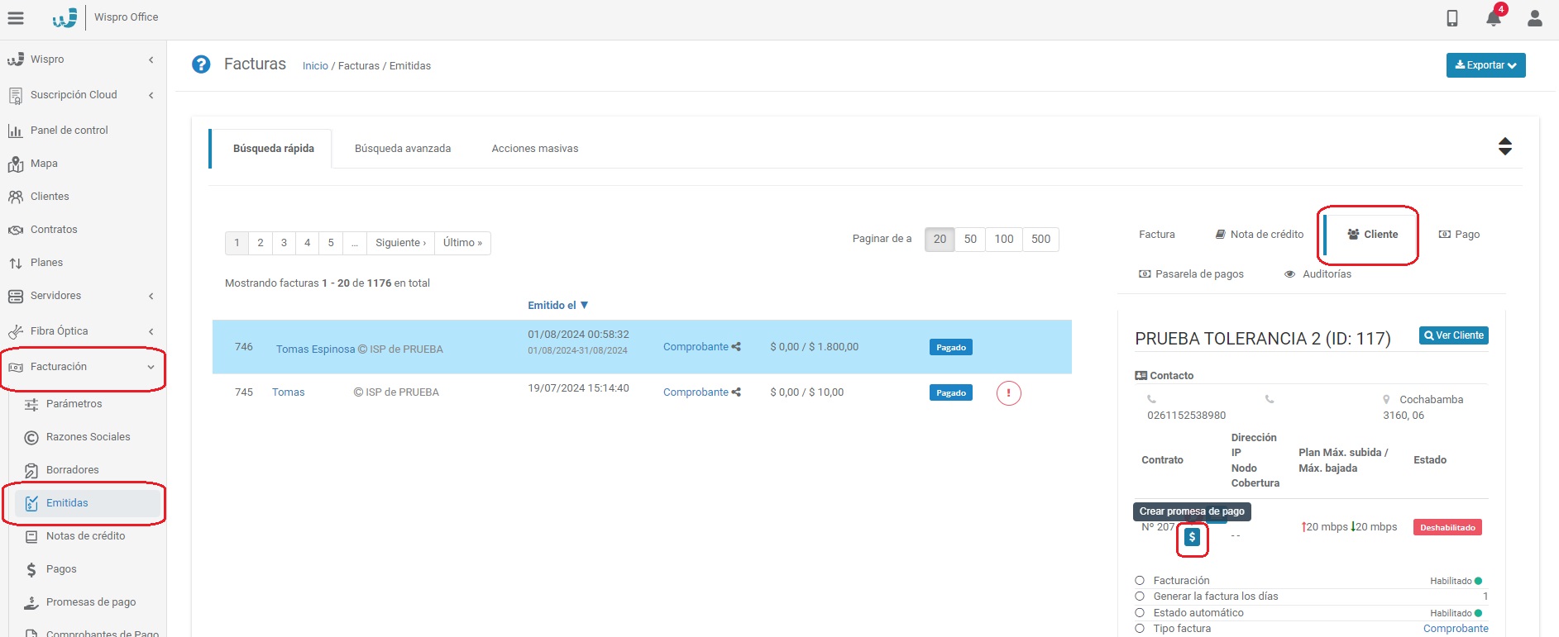Click share icon on invoice 745 Comprobante
Image resolution: width=1559 pixels, height=637 pixels.
pyautogui.click(x=736, y=392)
